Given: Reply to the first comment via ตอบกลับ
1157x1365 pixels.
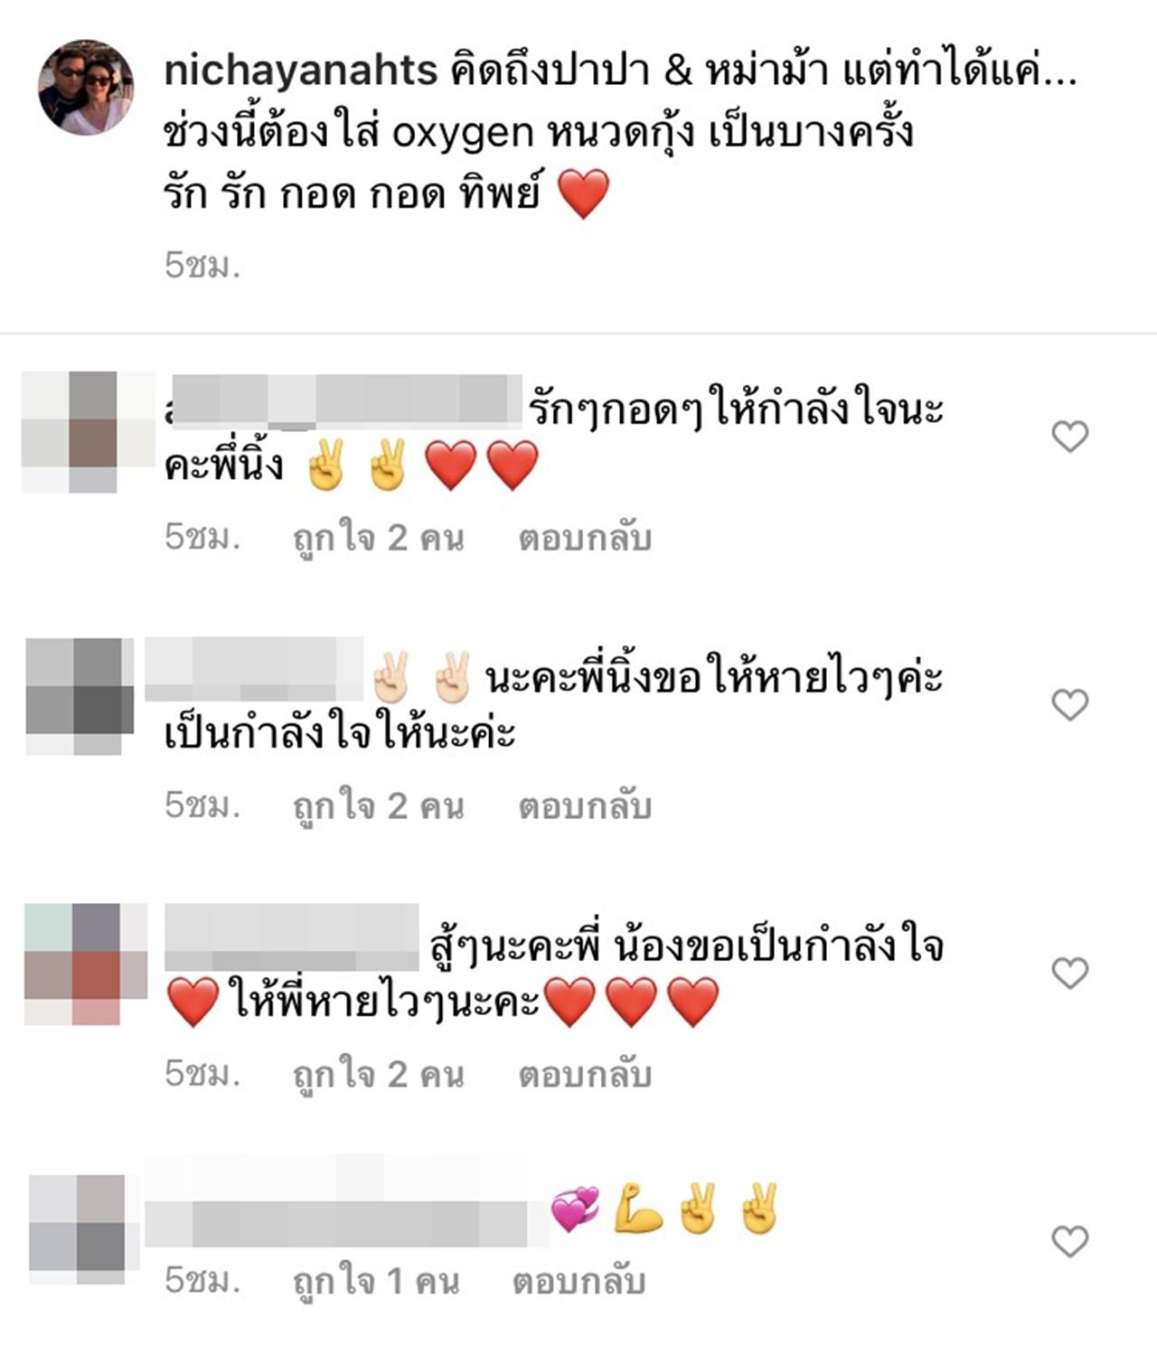Looking at the screenshot, I should (585, 538).
